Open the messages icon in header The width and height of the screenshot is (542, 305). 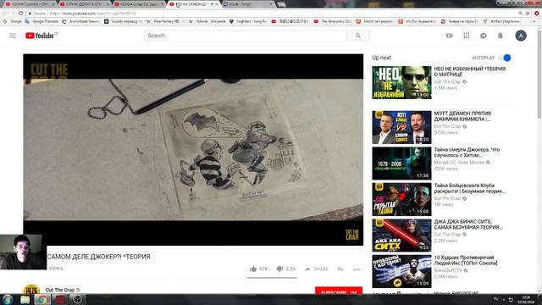coord(484,36)
